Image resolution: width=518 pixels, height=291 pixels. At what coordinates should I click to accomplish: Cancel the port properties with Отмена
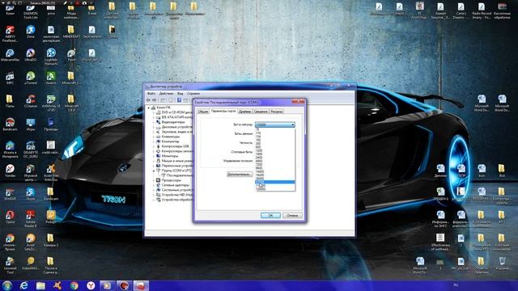click(292, 216)
